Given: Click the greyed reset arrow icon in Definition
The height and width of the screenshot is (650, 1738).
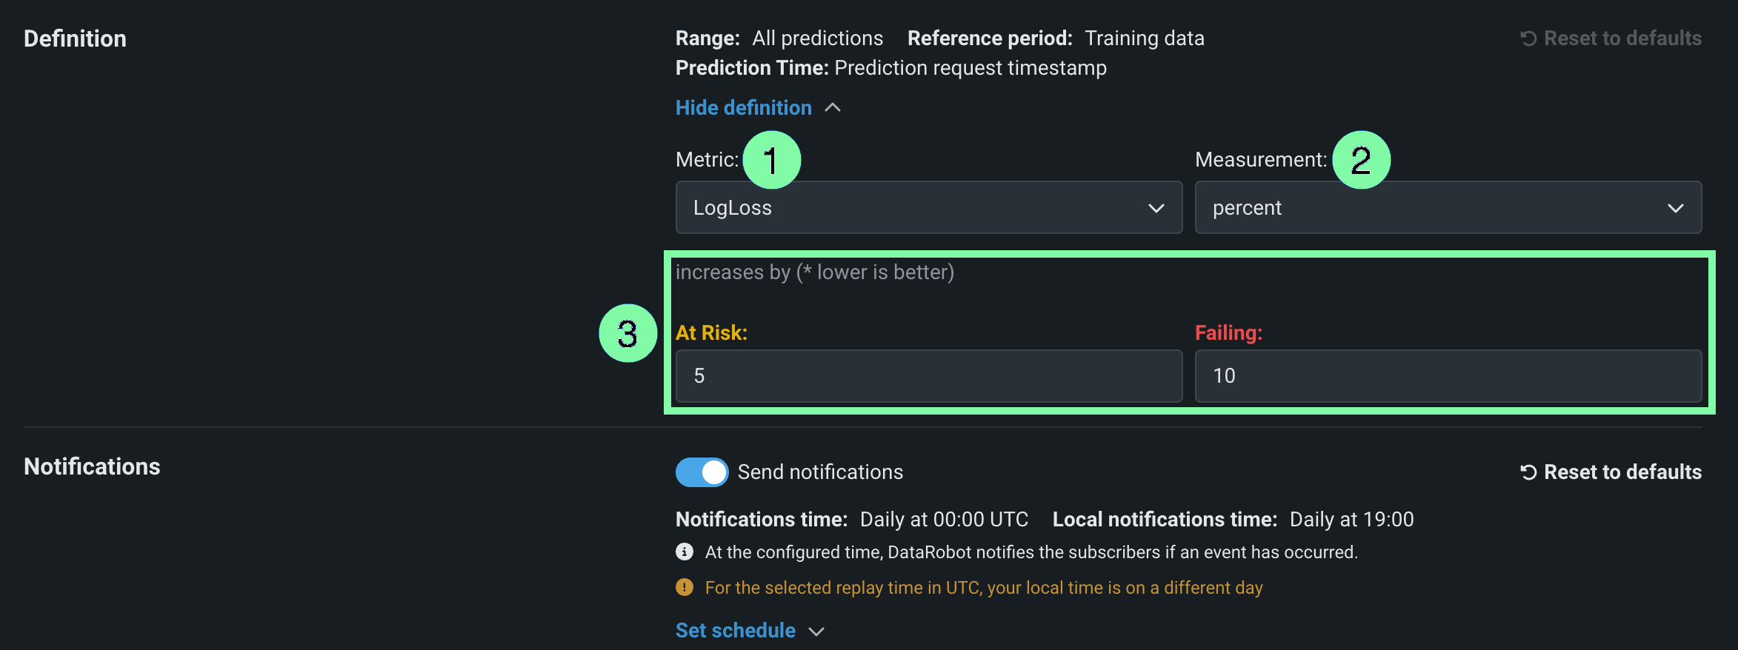Looking at the screenshot, I should pos(1528,38).
